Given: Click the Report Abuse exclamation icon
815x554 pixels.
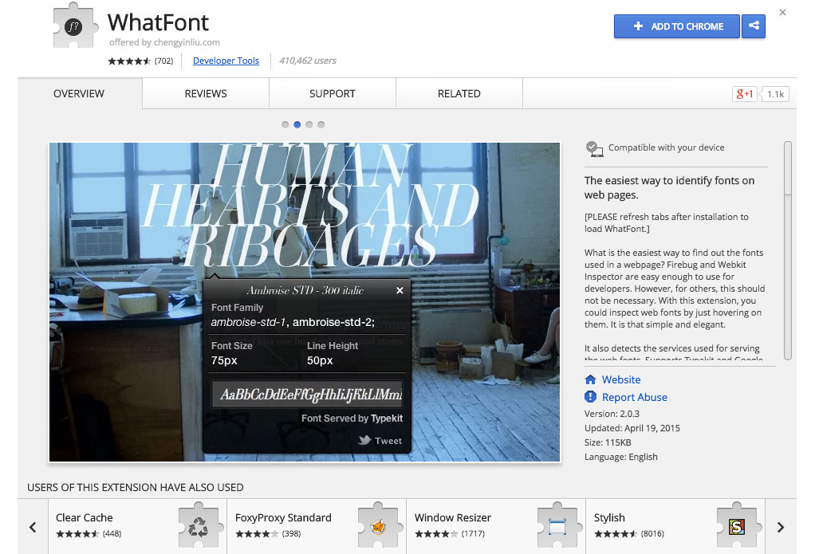Looking at the screenshot, I should click(590, 396).
